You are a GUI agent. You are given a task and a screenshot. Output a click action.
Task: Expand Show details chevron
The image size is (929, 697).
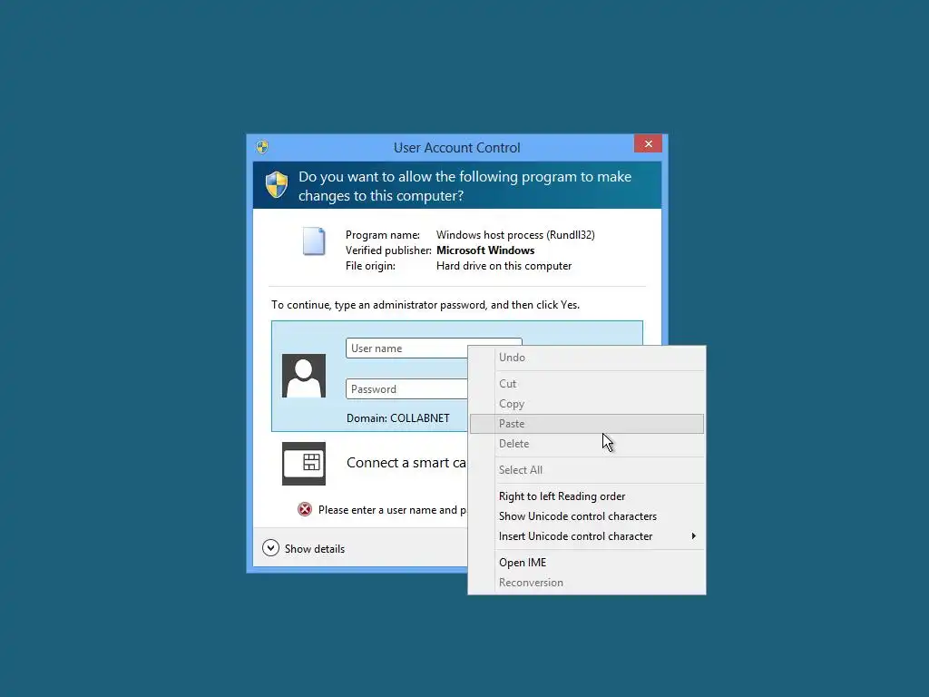270,548
